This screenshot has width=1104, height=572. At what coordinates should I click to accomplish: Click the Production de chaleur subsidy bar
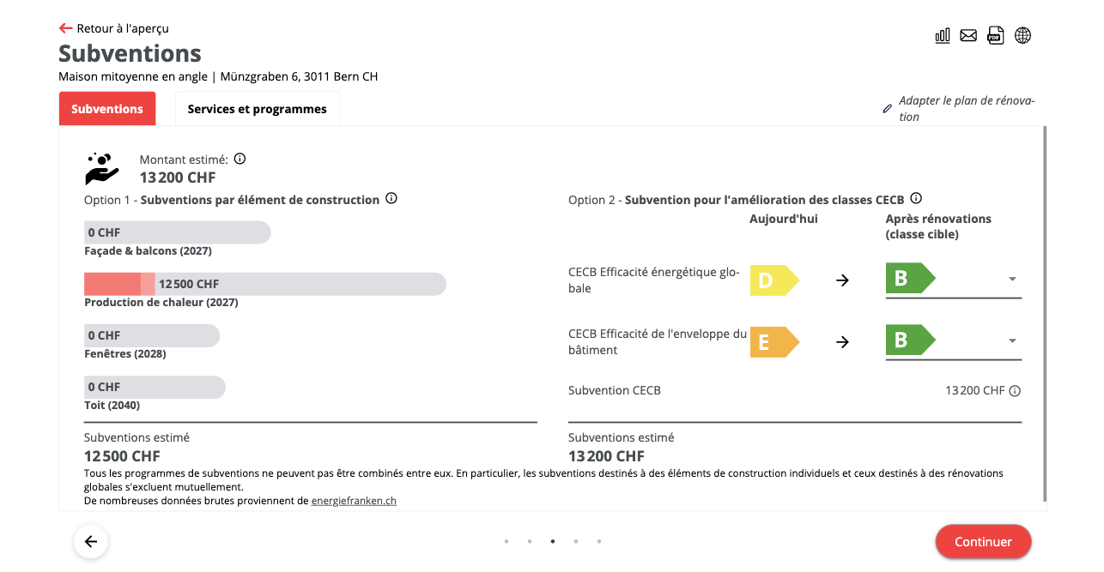click(264, 284)
